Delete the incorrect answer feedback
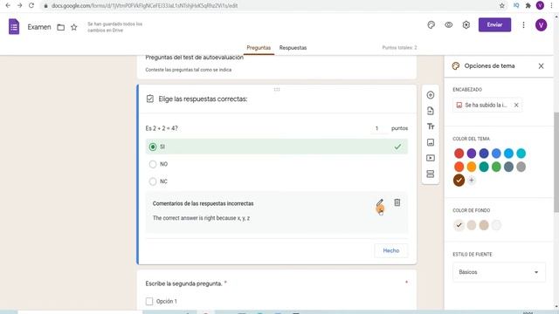 click(397, 202)
